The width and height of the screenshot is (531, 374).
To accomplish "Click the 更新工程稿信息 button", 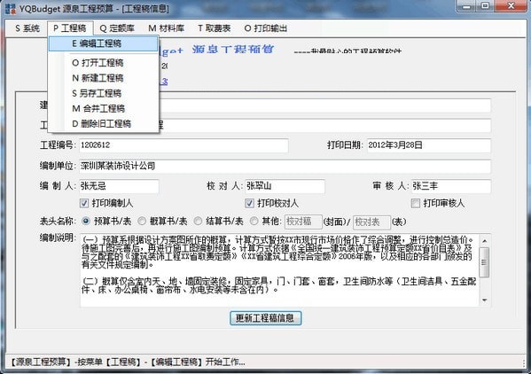I will click(x=266, y=318).
